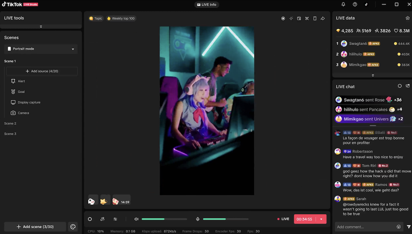Viewport: 412px width, 234px height.
Task: Open the LIVE Info tab
Action: pos(206,5)
